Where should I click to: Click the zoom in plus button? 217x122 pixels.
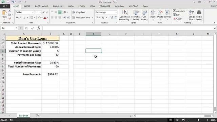(x=208, y=120)
